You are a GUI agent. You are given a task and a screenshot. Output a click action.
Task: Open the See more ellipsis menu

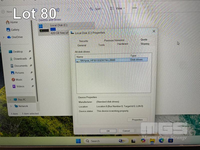click(134, 8)
